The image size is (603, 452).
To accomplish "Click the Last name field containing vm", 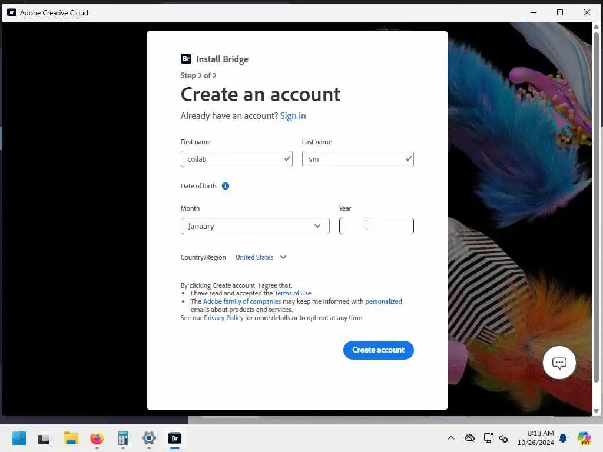I will pos(357,159).
